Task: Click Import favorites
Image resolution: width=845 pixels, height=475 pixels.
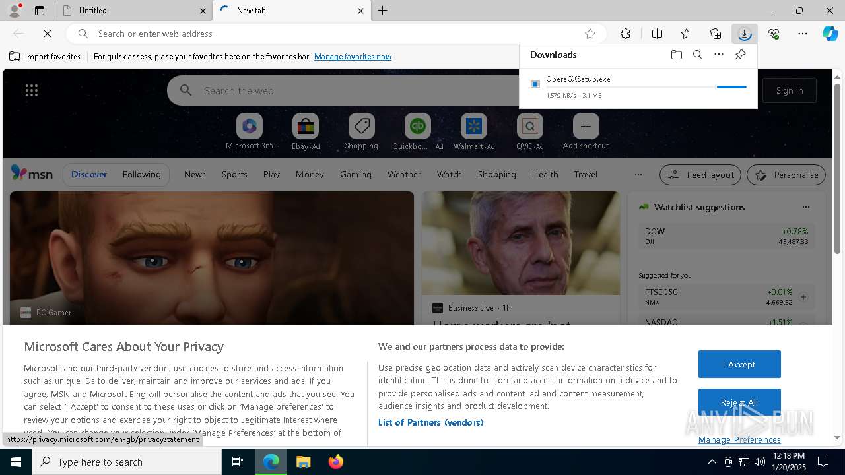Action: (x=45, y=57)
